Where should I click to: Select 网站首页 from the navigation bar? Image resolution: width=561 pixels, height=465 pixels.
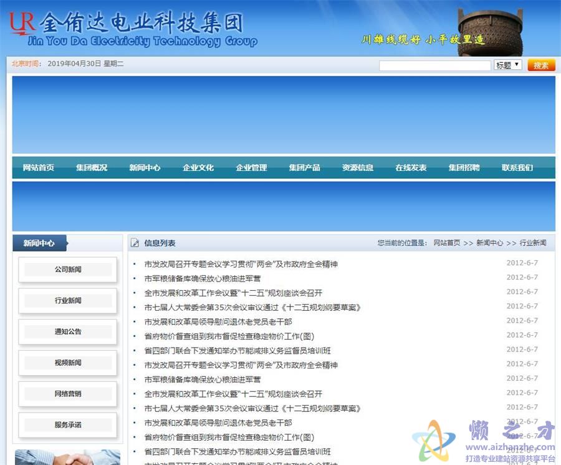37,167
